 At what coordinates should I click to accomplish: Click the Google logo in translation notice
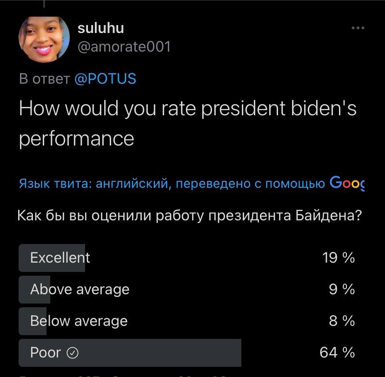(347, 183)
